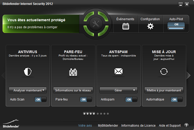Click the ANTISPAM heading
Image resolution: width=194 pixels, height=130 pixels.
[x=119, y=52]
